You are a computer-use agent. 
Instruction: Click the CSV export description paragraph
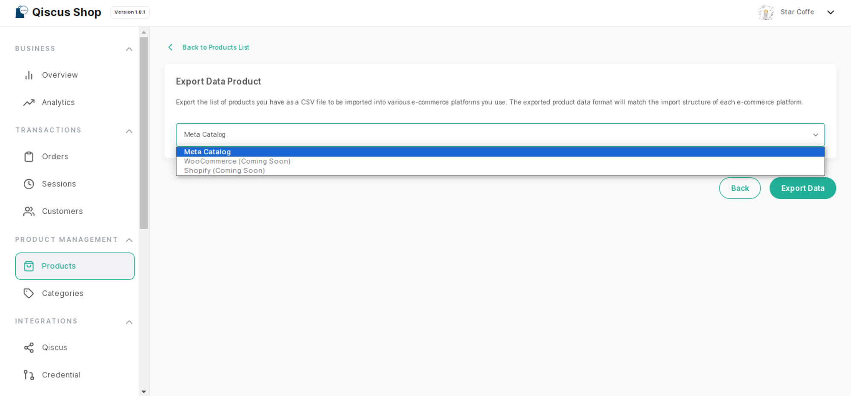489,102
